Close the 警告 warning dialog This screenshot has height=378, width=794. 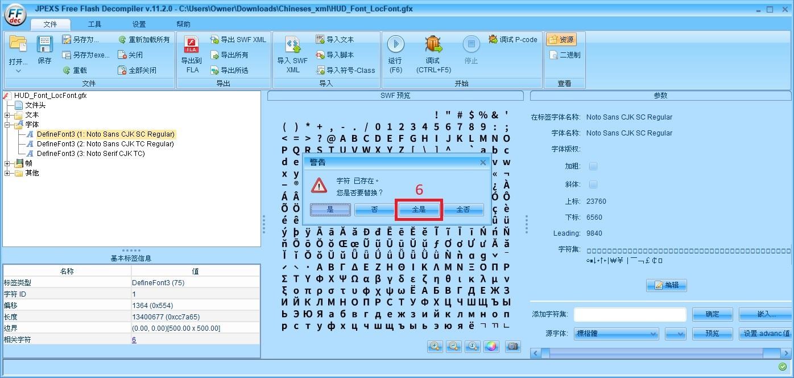pyautogui.click(x=483, y=162)
